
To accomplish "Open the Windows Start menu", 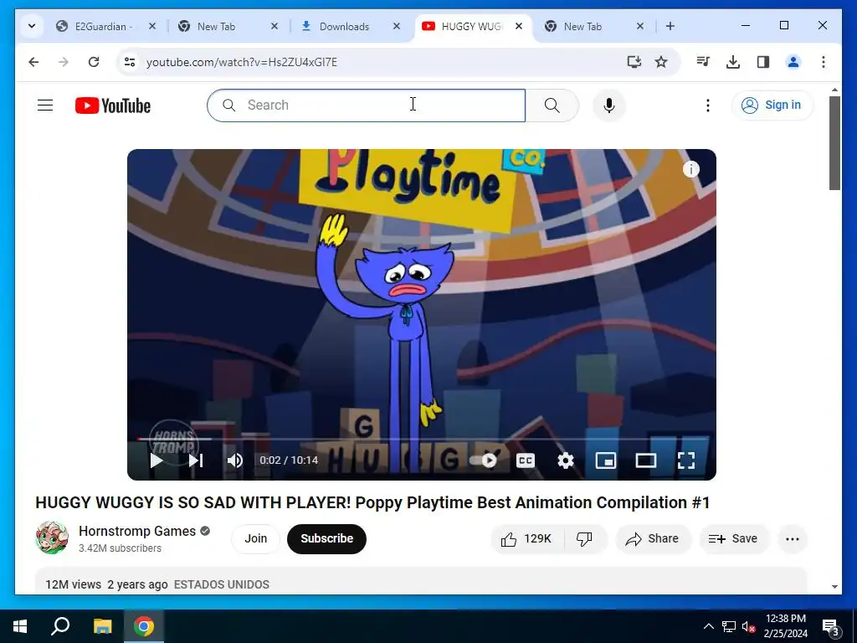I will click(x=20, y=626).
